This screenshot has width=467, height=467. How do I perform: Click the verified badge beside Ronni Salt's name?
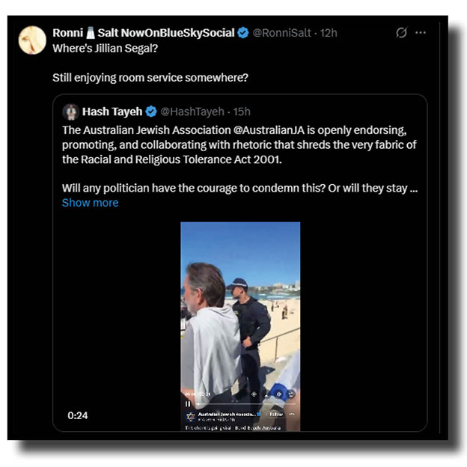click(x=243, y=33)
